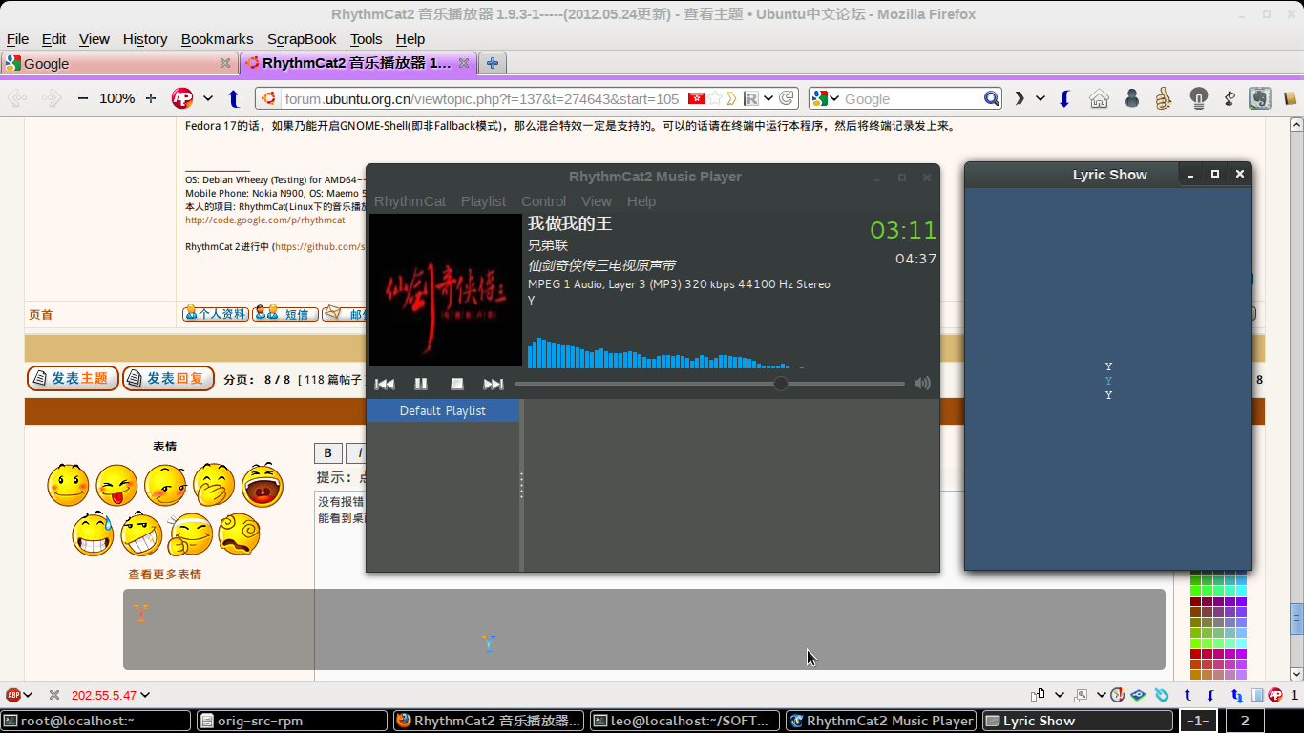
Task: Click the 发表主题 new topic button
Action: 73,378
